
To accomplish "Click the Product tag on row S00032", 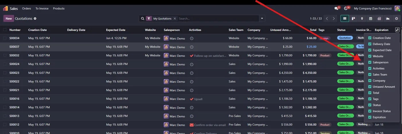I will (x=325, y=55).
